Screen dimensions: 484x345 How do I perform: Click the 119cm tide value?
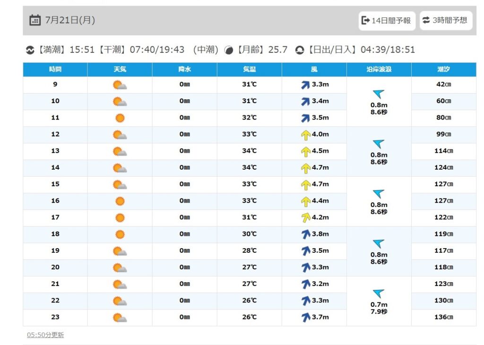[x=444, y=234]
